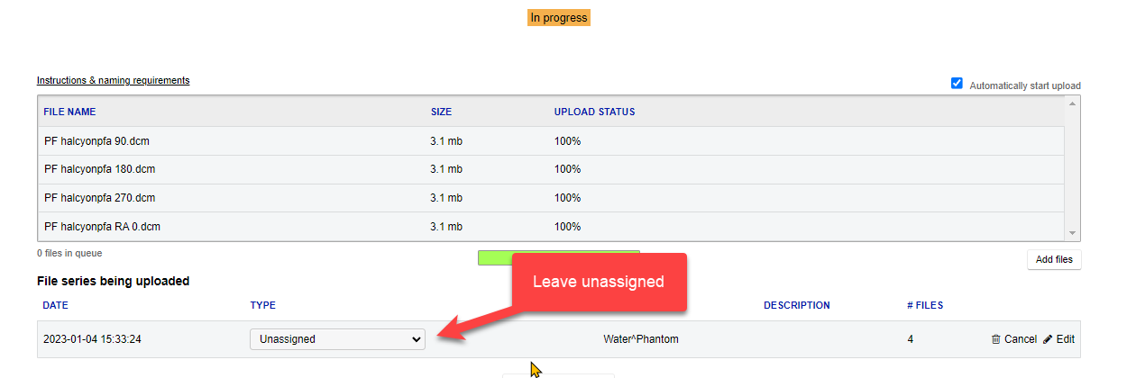The height and width of the screenshot is (378, 1127).
Task: Click the trash icon next to Cancel
Action: [x=995, y=339]
